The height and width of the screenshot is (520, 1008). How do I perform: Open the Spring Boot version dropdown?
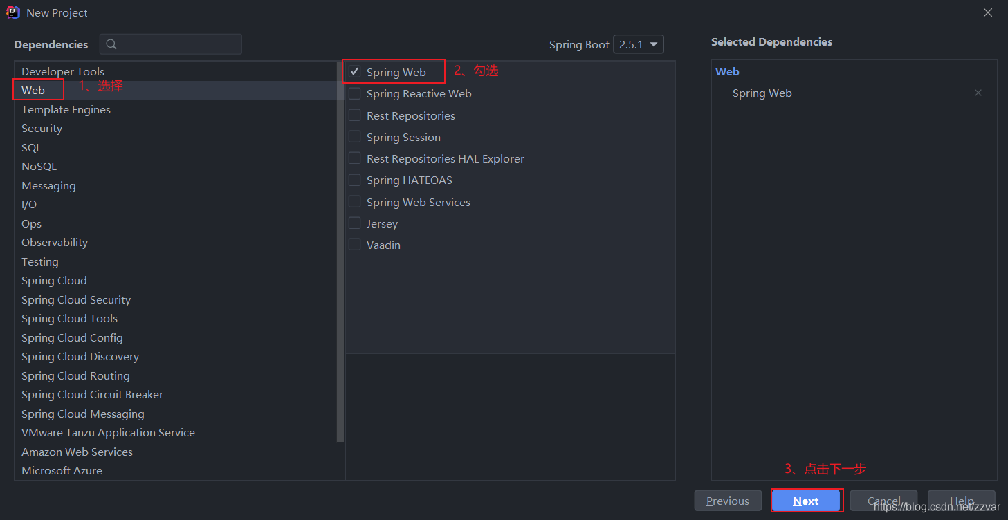(639, 44)
